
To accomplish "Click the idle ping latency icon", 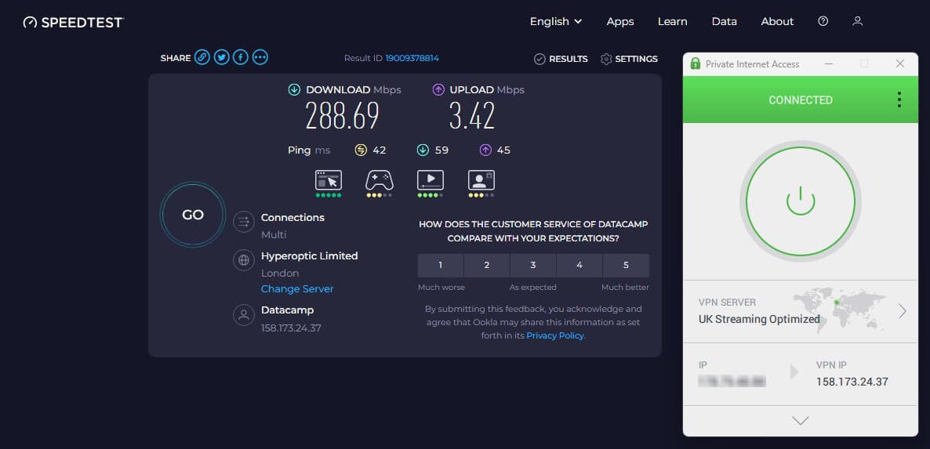I will (361, 150).
